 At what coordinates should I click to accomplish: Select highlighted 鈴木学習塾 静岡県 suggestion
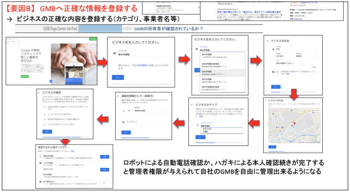222,73
